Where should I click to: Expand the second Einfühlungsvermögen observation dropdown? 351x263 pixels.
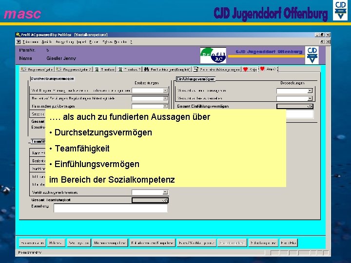click(x=310, y=98)
